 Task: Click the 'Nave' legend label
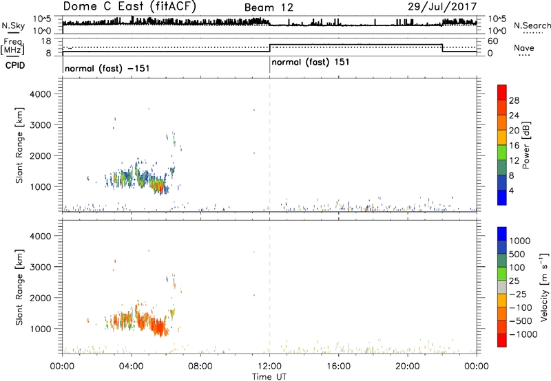point(524,47)
